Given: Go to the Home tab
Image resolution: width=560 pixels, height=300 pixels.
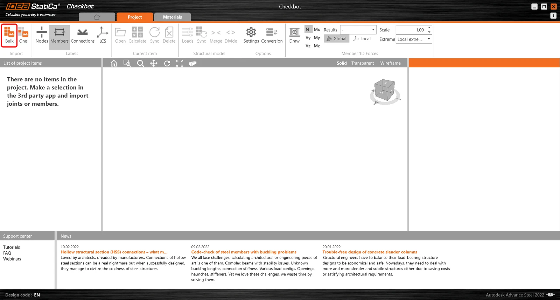Looking at the screenshot, I should pos(97,17).
